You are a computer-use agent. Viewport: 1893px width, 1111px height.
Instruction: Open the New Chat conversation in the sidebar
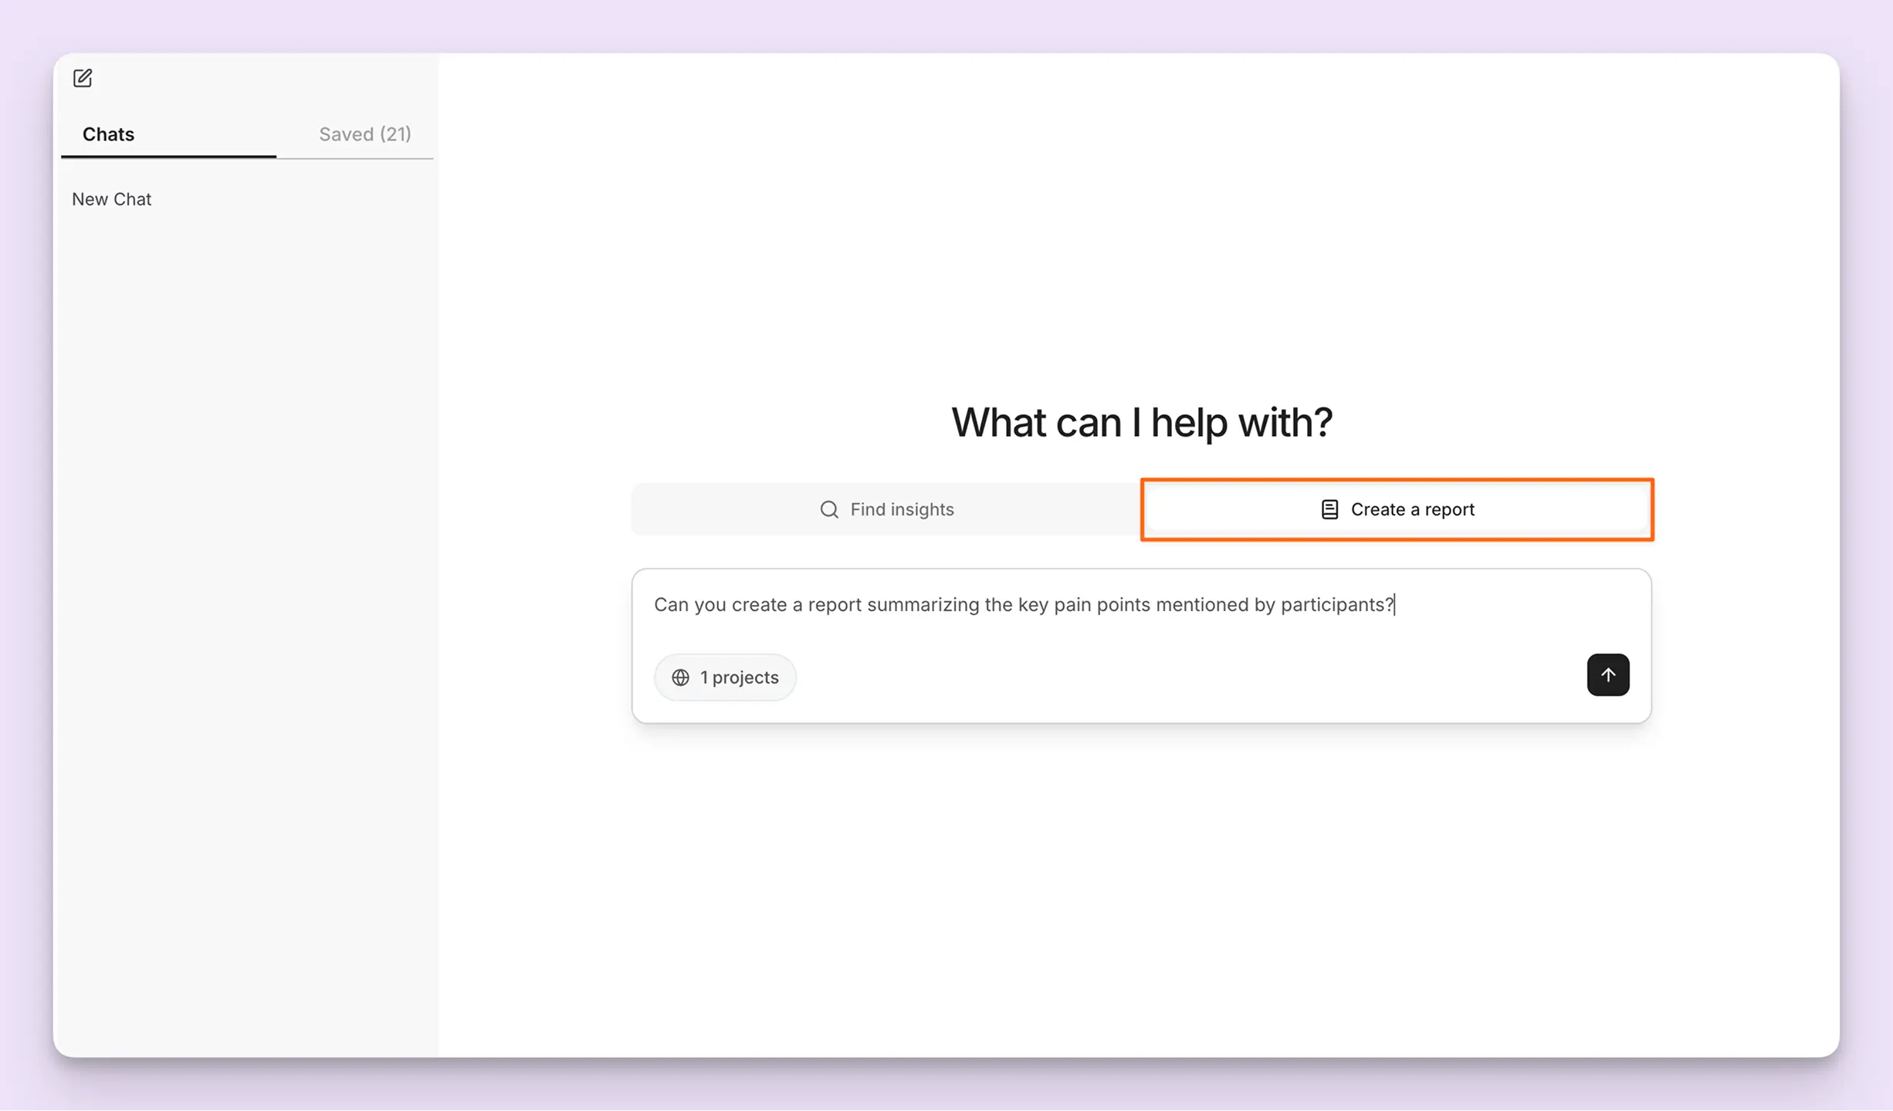[x=112, y=199]
